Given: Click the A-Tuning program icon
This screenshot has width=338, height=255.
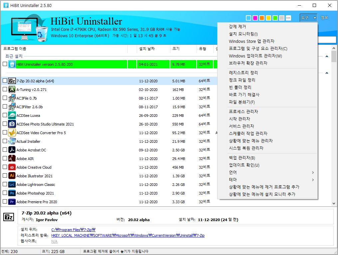Looking at the screenshot, I should coord(12,90).
